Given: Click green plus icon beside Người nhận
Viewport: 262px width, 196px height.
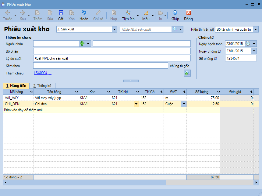Looking at the screenshot, I should click(x=82, y=44).
